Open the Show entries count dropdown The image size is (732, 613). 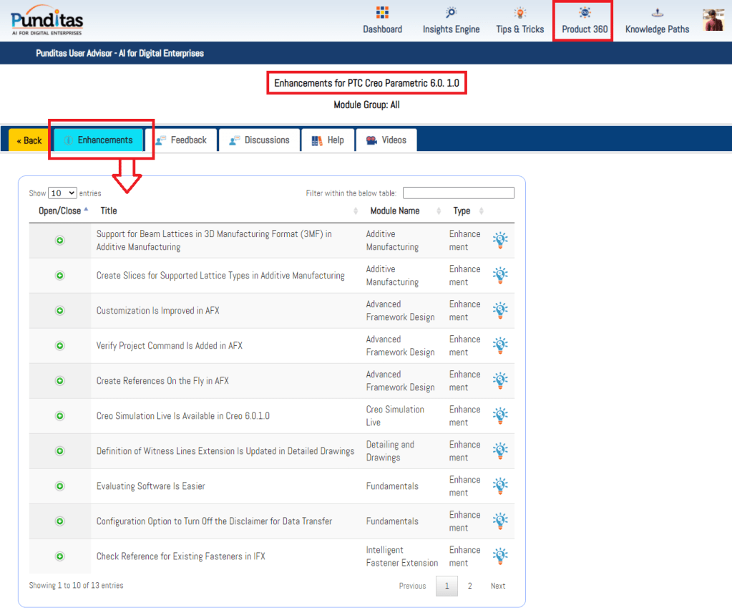point(62,193)
